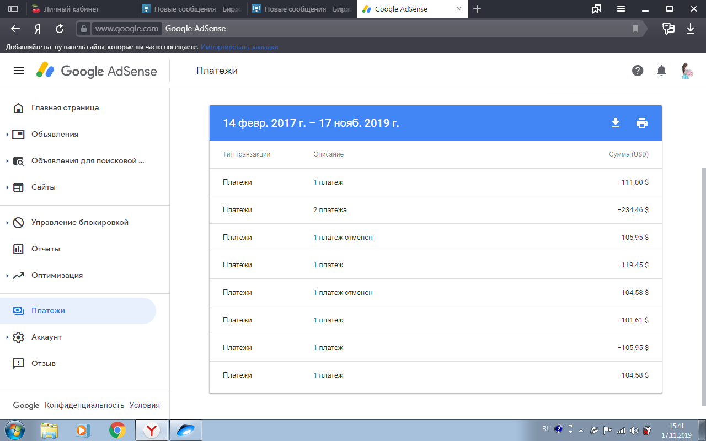Click the Описание column header

pyautogui.click(x=328, y=154)
